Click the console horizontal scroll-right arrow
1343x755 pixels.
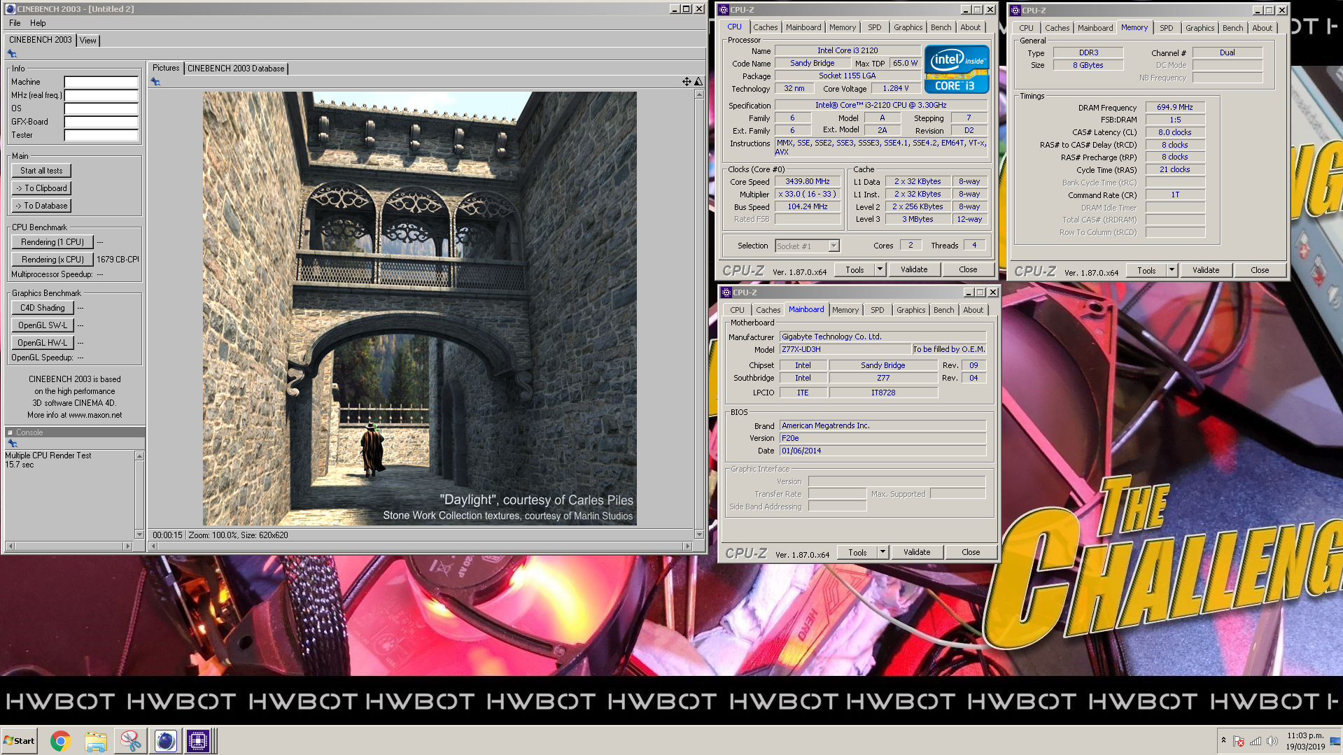coord(127,546)
